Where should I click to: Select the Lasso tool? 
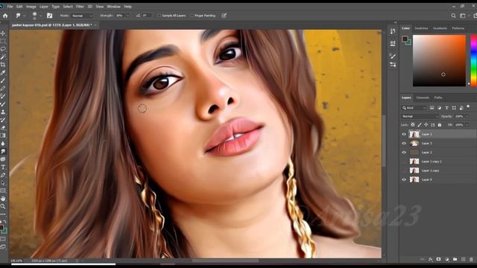[3, 49]
